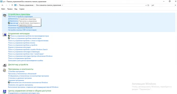This screenshot has width=177, height=94.
Task: Go up one level with the Up arrow
Action: tap(12, 5)
